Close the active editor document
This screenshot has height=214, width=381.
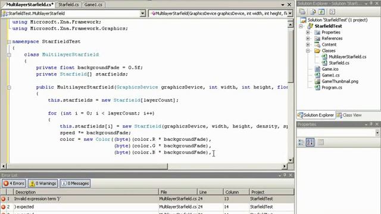pyautogui.click(x=289, y=5)
